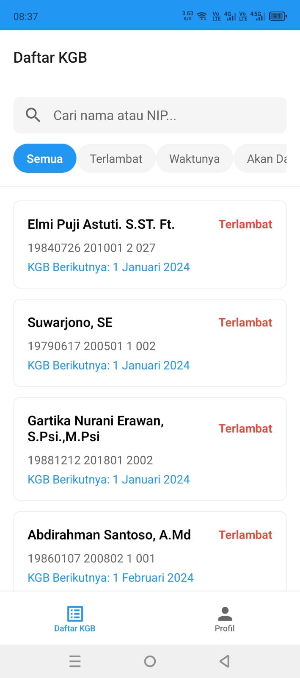Tap the search magnifier icon

(33, 115)
